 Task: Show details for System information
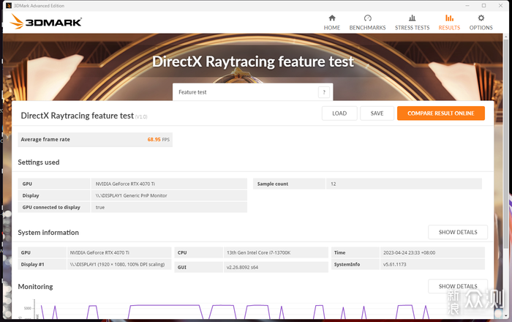pyautogui.click(x=458, y=232)
